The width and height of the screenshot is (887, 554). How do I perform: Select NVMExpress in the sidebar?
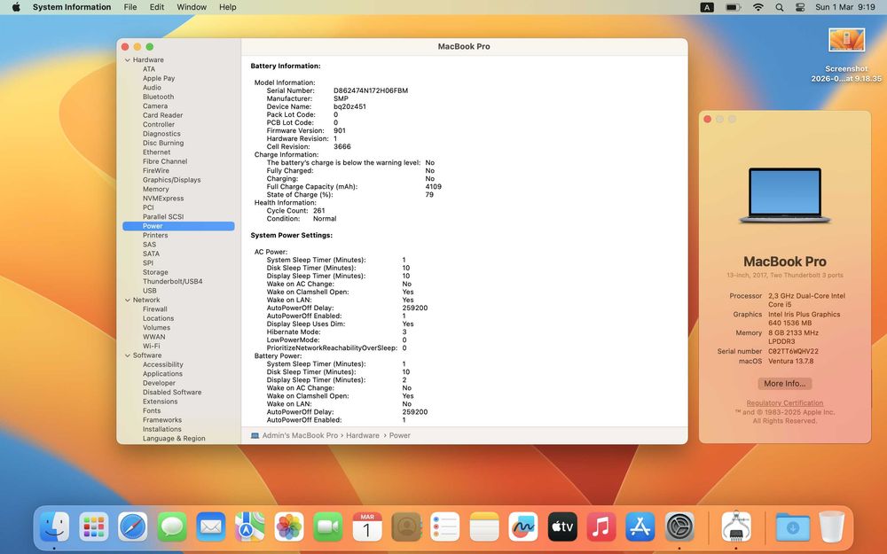click(x=163, y=199)
